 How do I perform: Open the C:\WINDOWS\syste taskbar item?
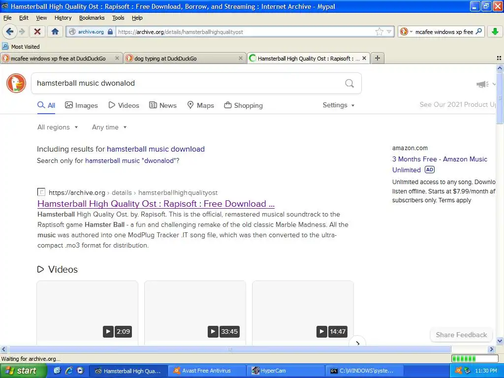point(365,371)
